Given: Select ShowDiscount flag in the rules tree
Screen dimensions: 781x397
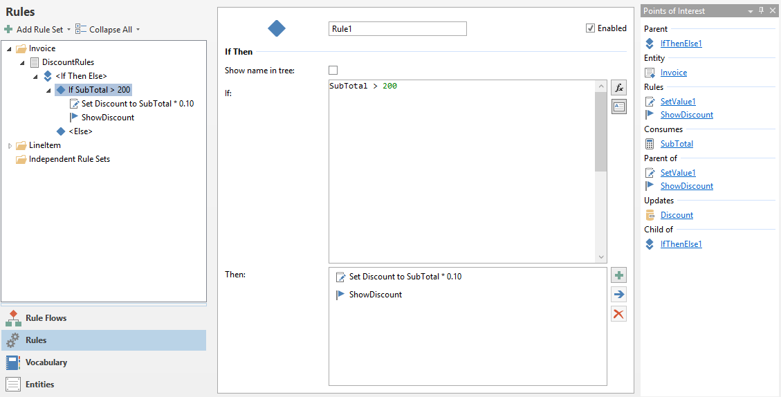Looking at the screenshot, I should click(x=107, y=118).
